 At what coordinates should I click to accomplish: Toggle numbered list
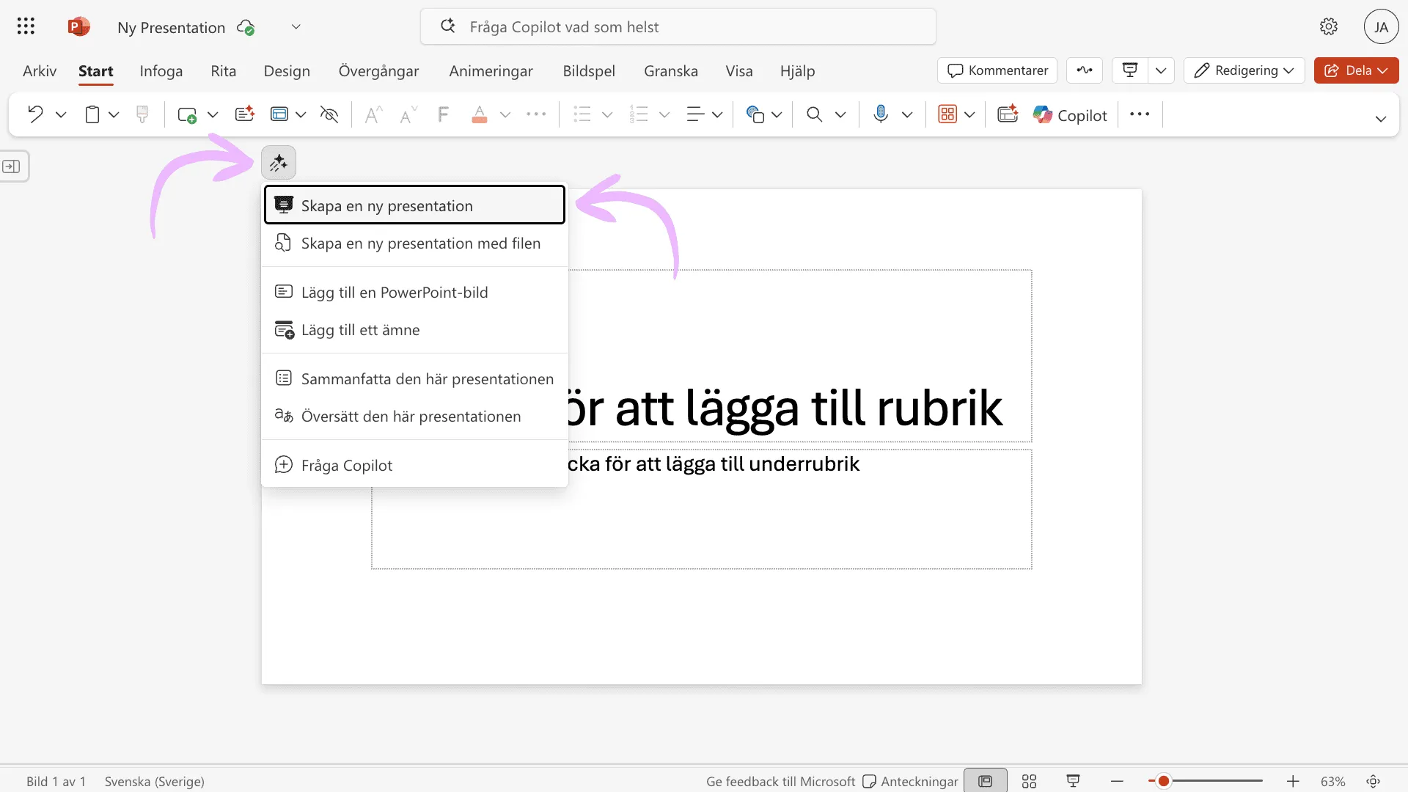[x=639, y=114]
